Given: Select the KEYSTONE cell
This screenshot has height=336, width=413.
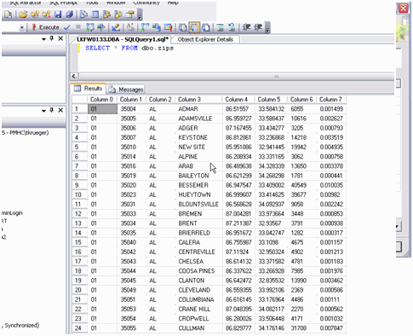Looking at the screenshot, I should (198, 137).
